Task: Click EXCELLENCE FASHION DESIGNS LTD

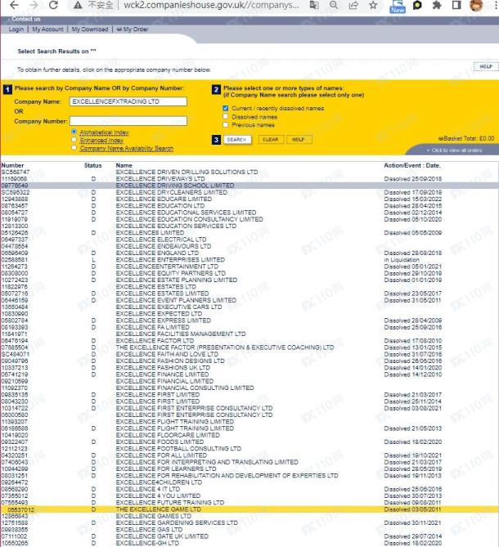Action: (170, 361)
